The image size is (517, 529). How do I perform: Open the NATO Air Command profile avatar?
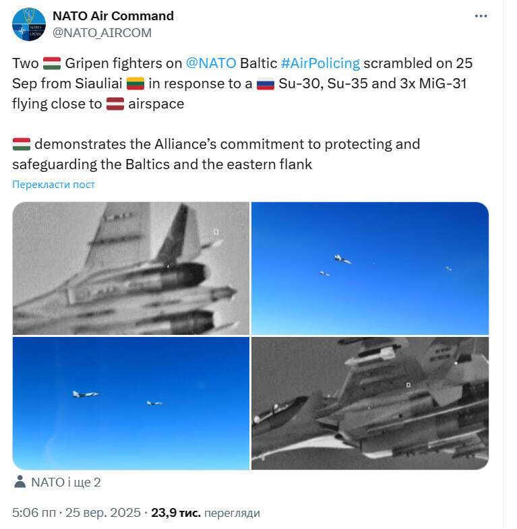(x=29, y=24)
